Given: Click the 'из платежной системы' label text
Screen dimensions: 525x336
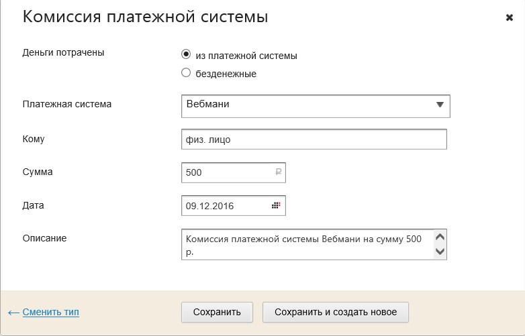Looking at the screenshot, I should point(246,56).
